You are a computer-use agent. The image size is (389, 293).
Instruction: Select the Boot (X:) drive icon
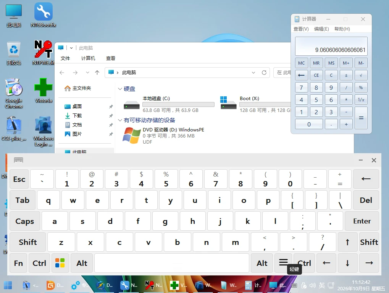tap(228, 103)
